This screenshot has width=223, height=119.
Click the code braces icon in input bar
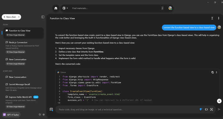pos(206,109)
